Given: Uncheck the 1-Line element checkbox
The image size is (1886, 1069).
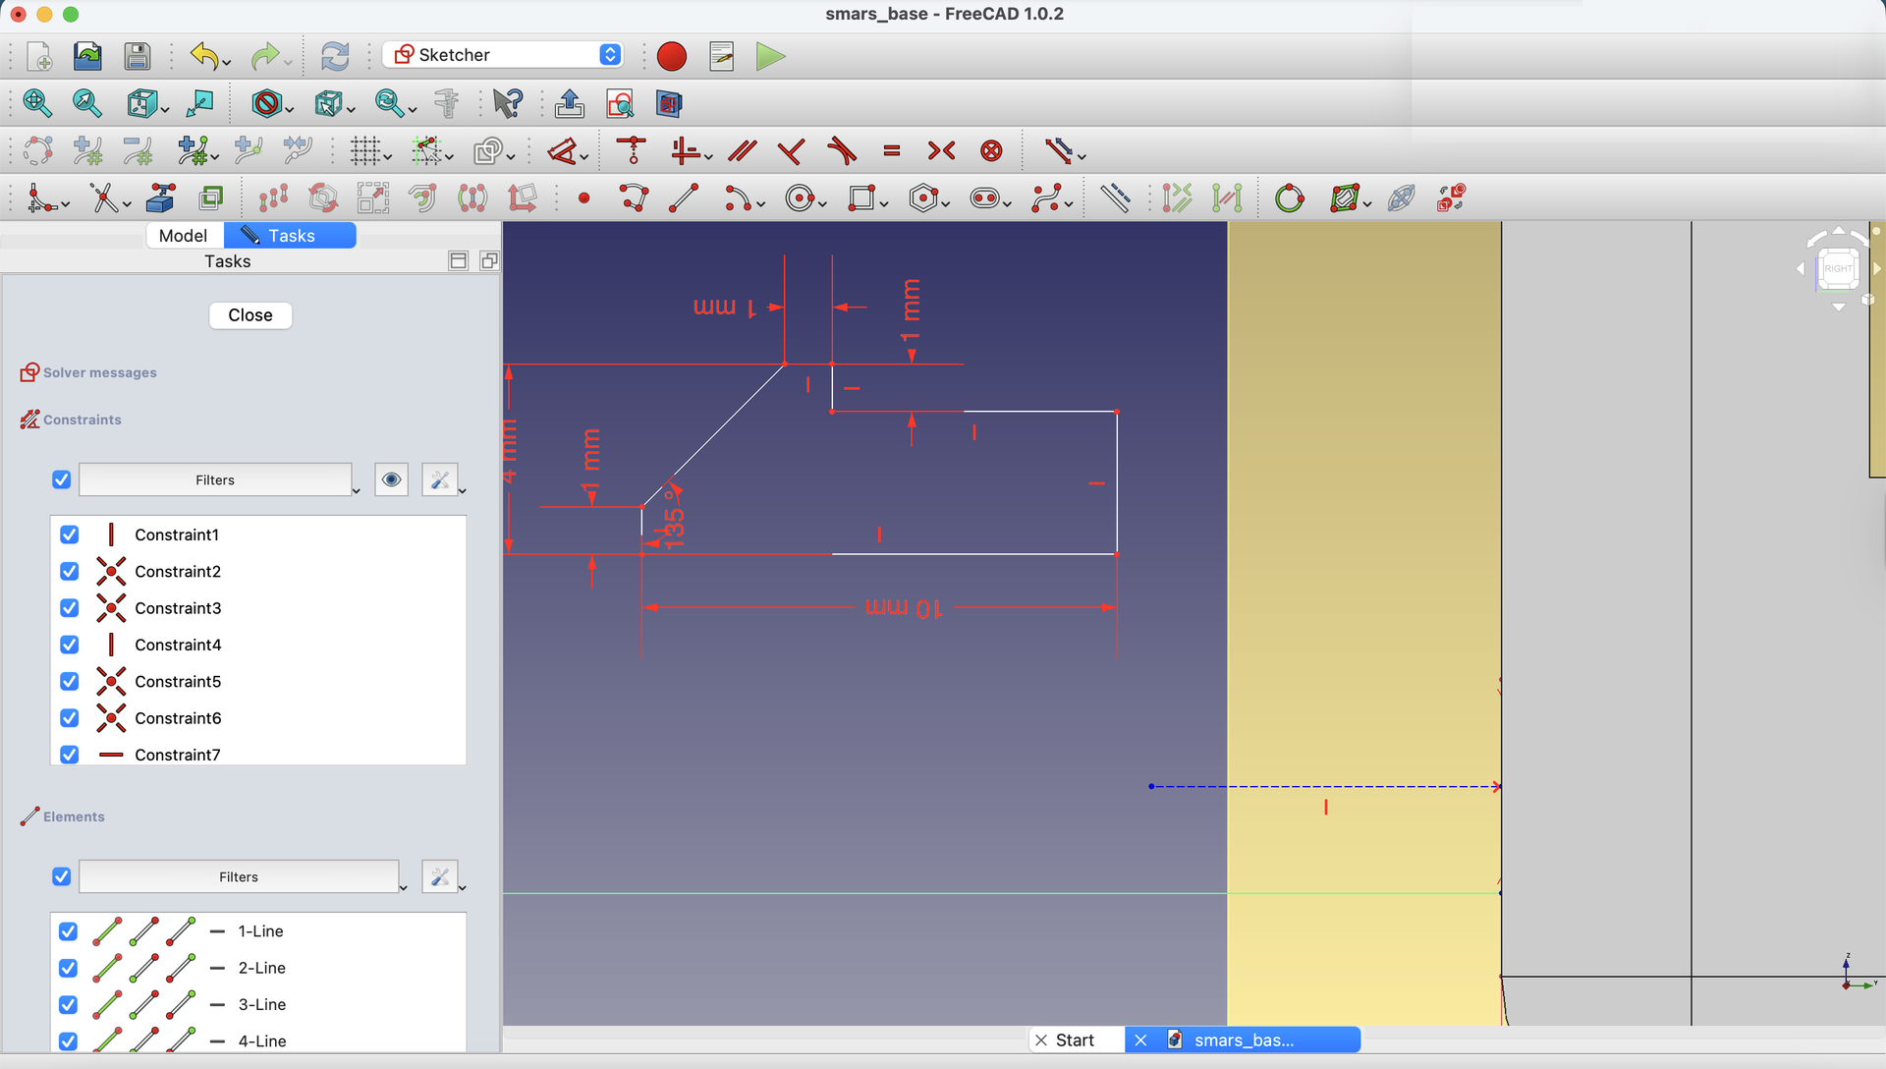Looking at the screenshot, I should (x=68, y=931).
